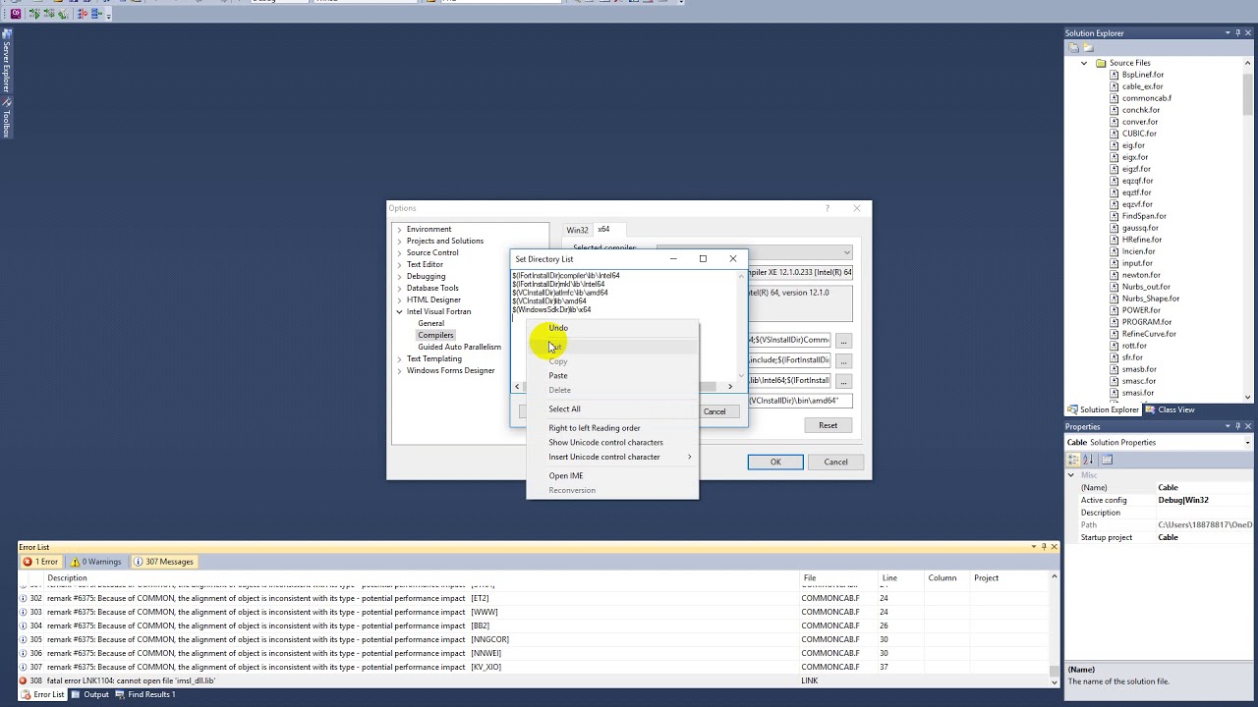Expand the Environment node in Options

(x=399, y=230)
